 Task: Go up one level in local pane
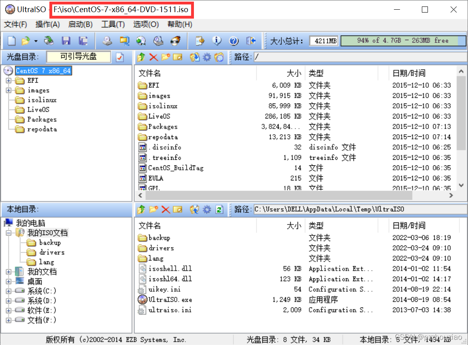tap(141, 210)
